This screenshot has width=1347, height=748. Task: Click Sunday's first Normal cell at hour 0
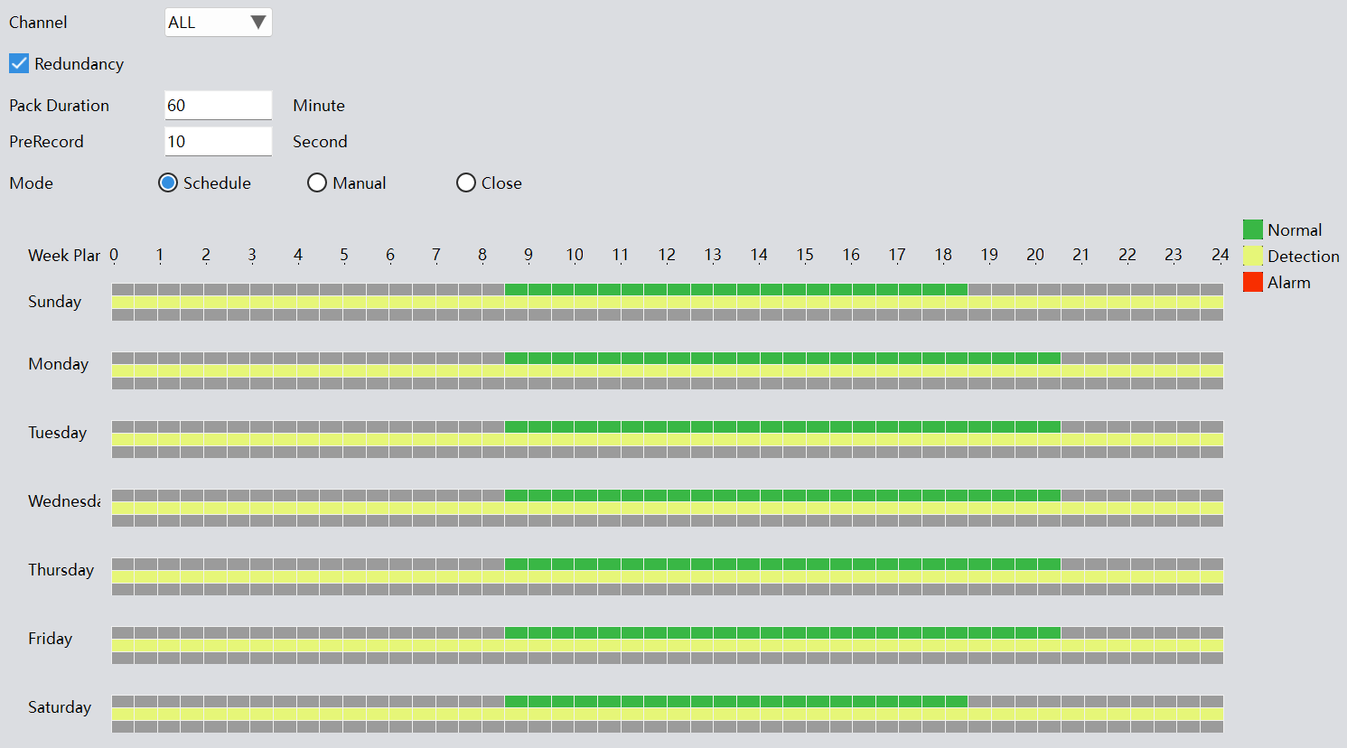123,290
